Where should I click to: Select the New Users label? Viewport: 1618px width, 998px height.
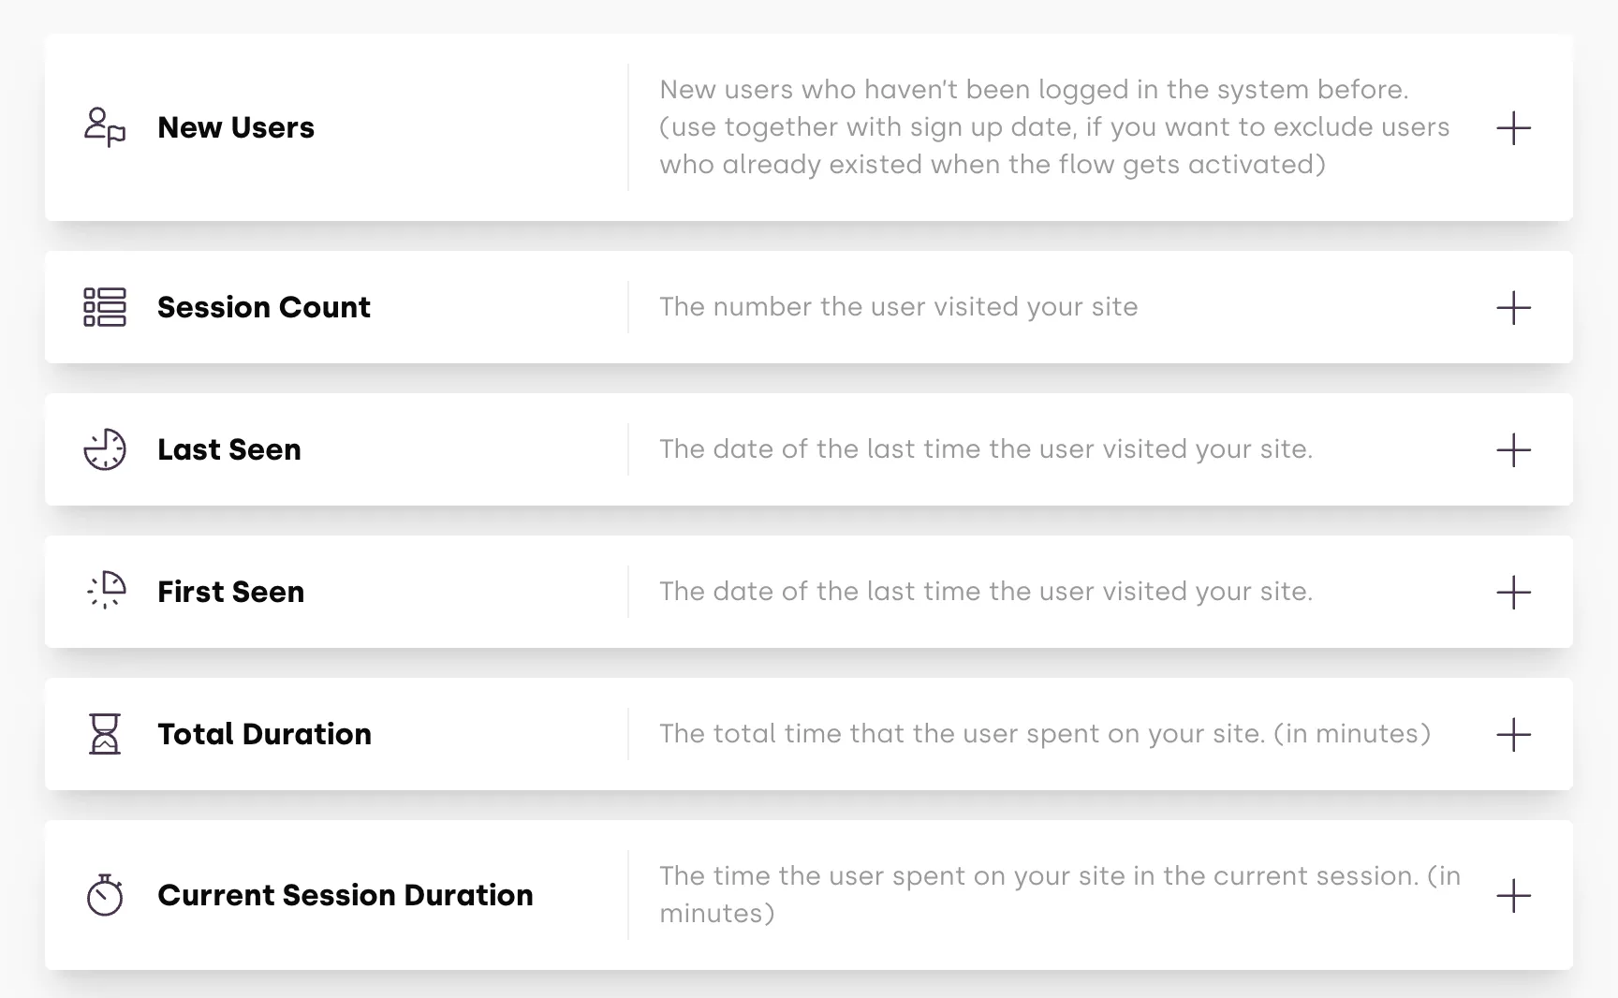pos(236,127)
